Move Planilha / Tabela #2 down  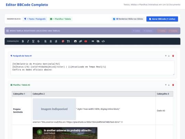point(169,85)
